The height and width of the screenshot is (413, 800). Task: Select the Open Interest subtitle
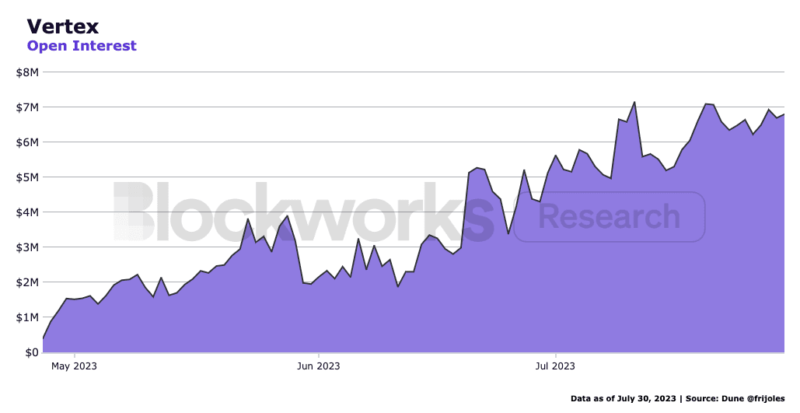click(x=82, y=46)
